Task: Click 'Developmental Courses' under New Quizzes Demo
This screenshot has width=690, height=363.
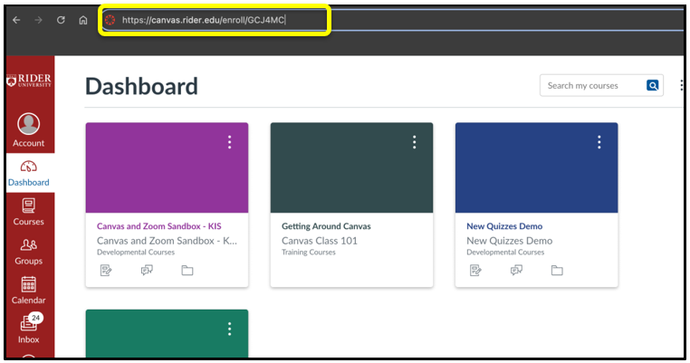Action: pos(505,253)
